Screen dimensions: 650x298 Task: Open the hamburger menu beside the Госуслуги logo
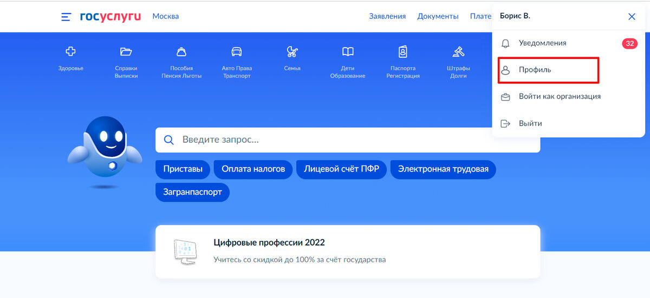pos(66,17)
